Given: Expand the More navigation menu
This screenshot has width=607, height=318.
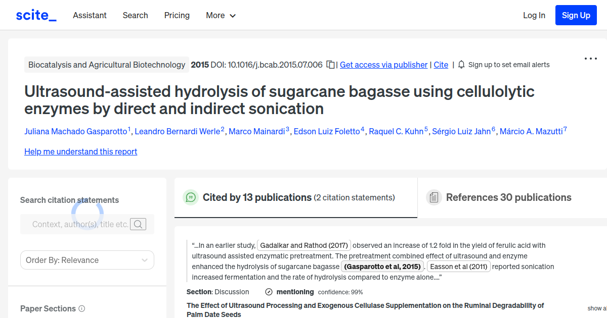Looking at the screenshot, I should pyautogui.click(x=221, y=16).
